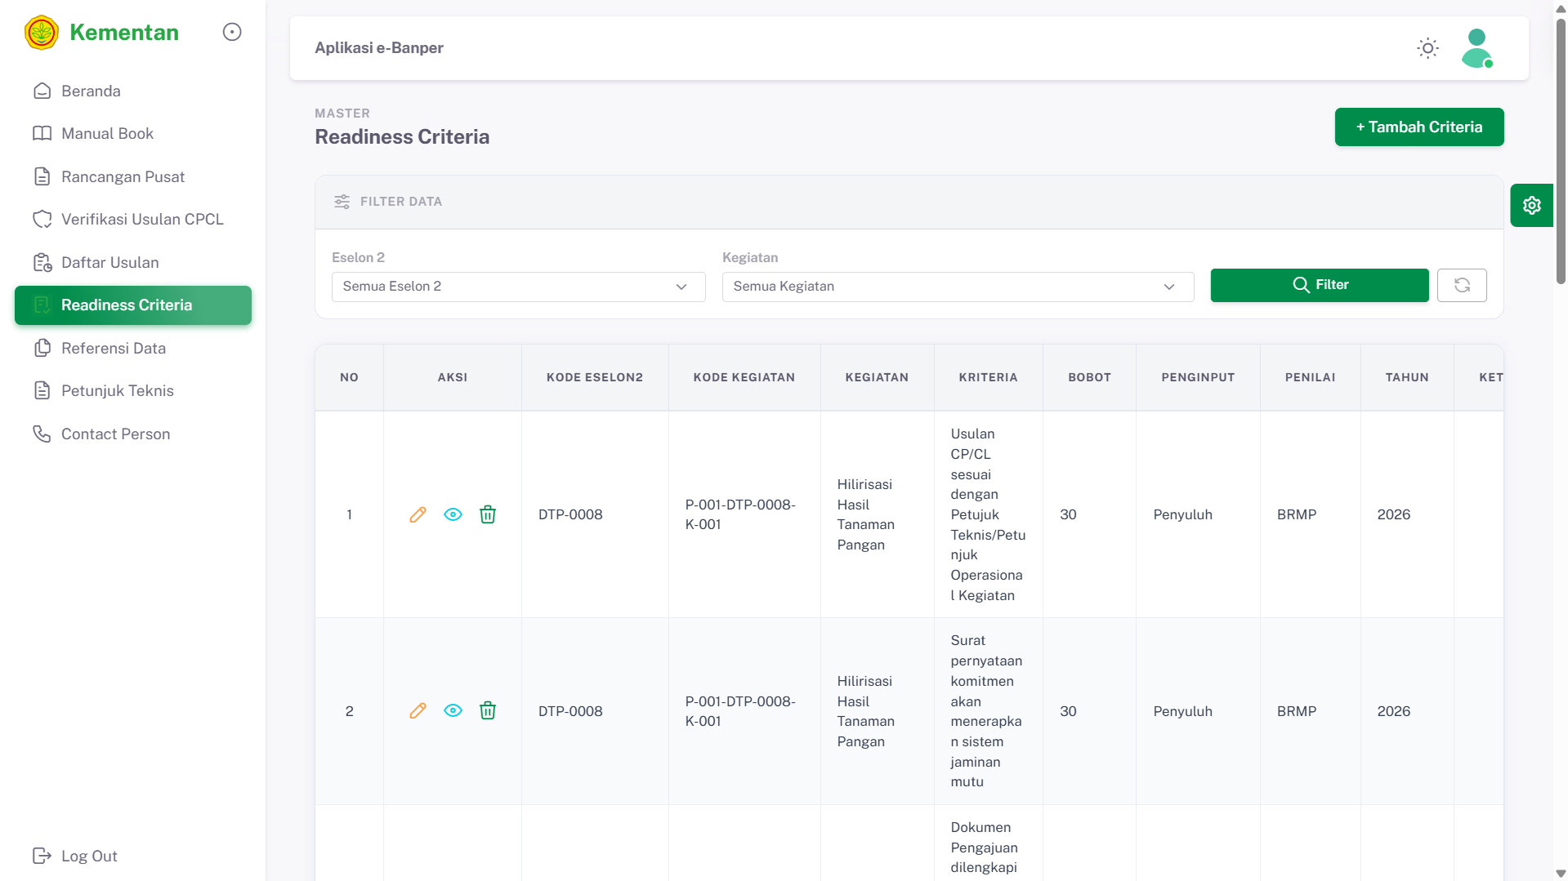Open the user profile avatar
The height and width of the screenshot is (881, 1568).
click(1476, 48)
